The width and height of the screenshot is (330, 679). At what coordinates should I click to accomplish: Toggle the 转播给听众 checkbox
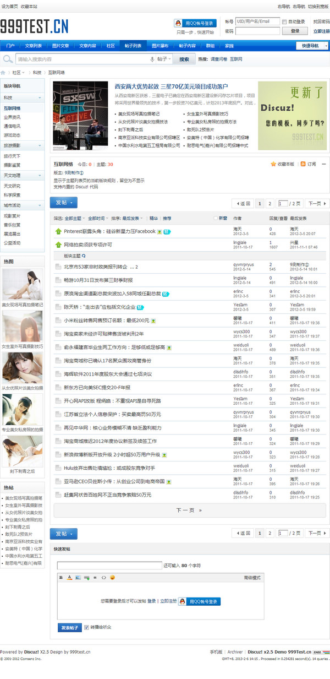tap(86, 628)
